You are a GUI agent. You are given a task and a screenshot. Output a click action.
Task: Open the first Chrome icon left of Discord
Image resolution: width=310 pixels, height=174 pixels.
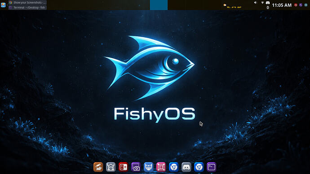point(174,167)
